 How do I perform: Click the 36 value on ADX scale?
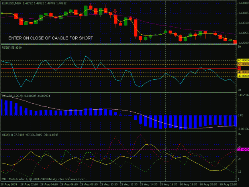(239, 134)
